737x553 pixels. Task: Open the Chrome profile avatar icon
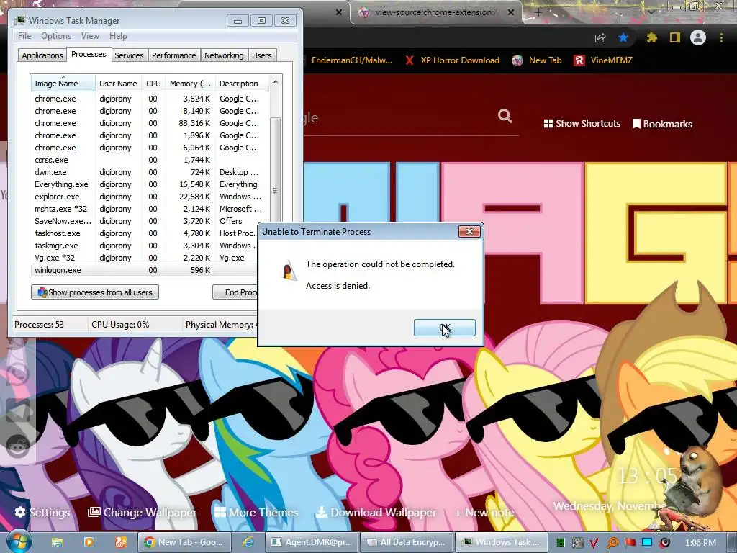point(698,37)
